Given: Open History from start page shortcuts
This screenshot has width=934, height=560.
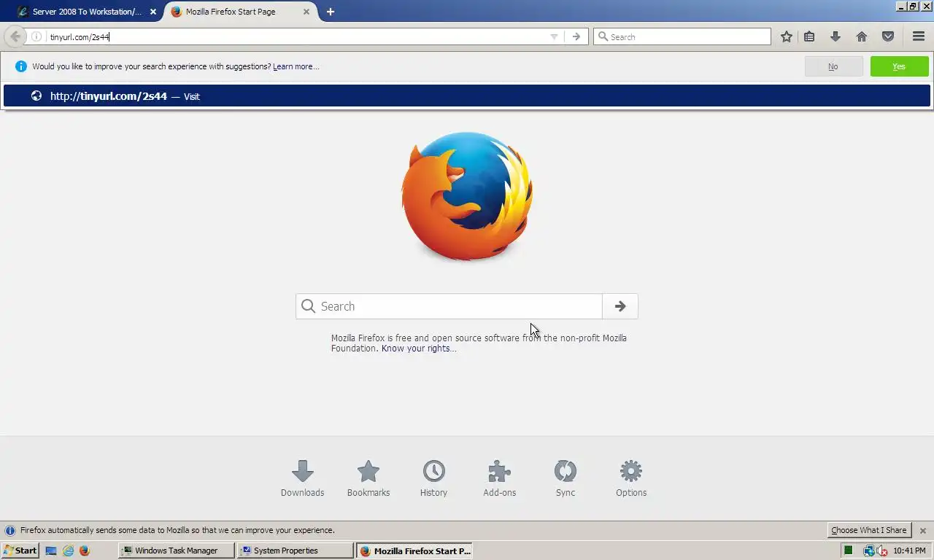Looking at the screenshot, I should pyautogui.click(x=433, y=478).
